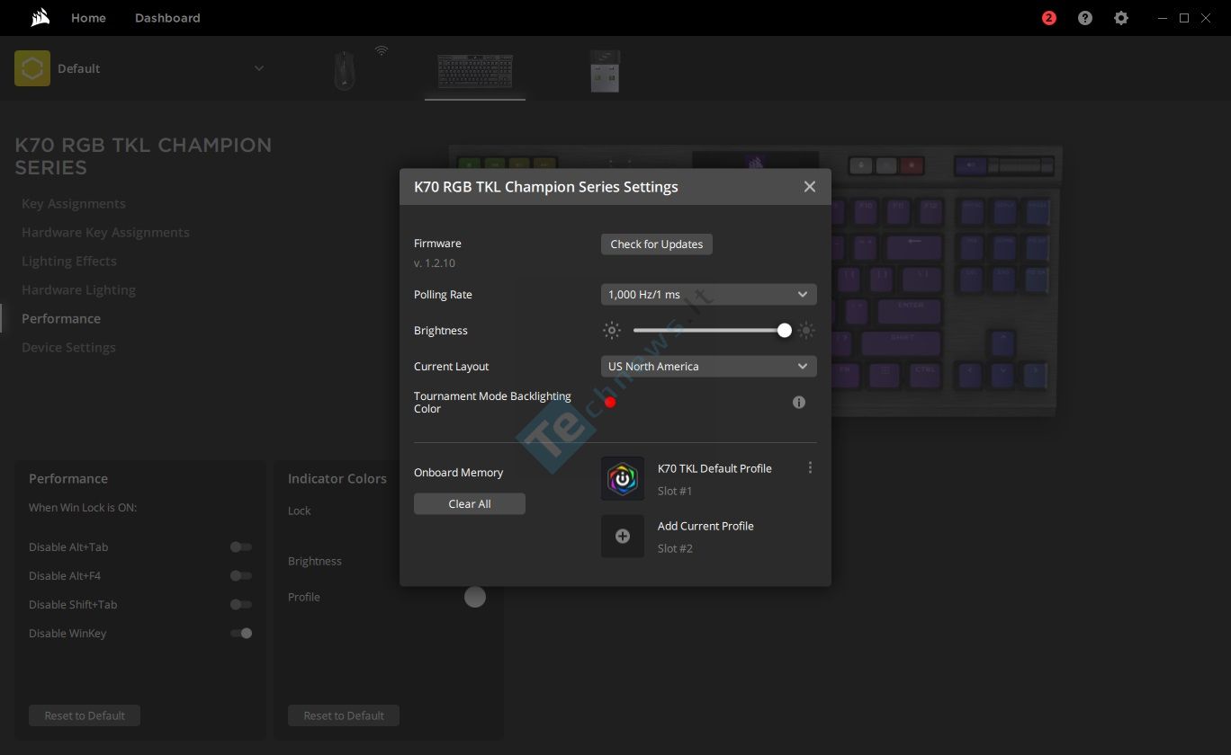
Task: Expand the Default profile dropdown chevron
Action: point(259,68)
